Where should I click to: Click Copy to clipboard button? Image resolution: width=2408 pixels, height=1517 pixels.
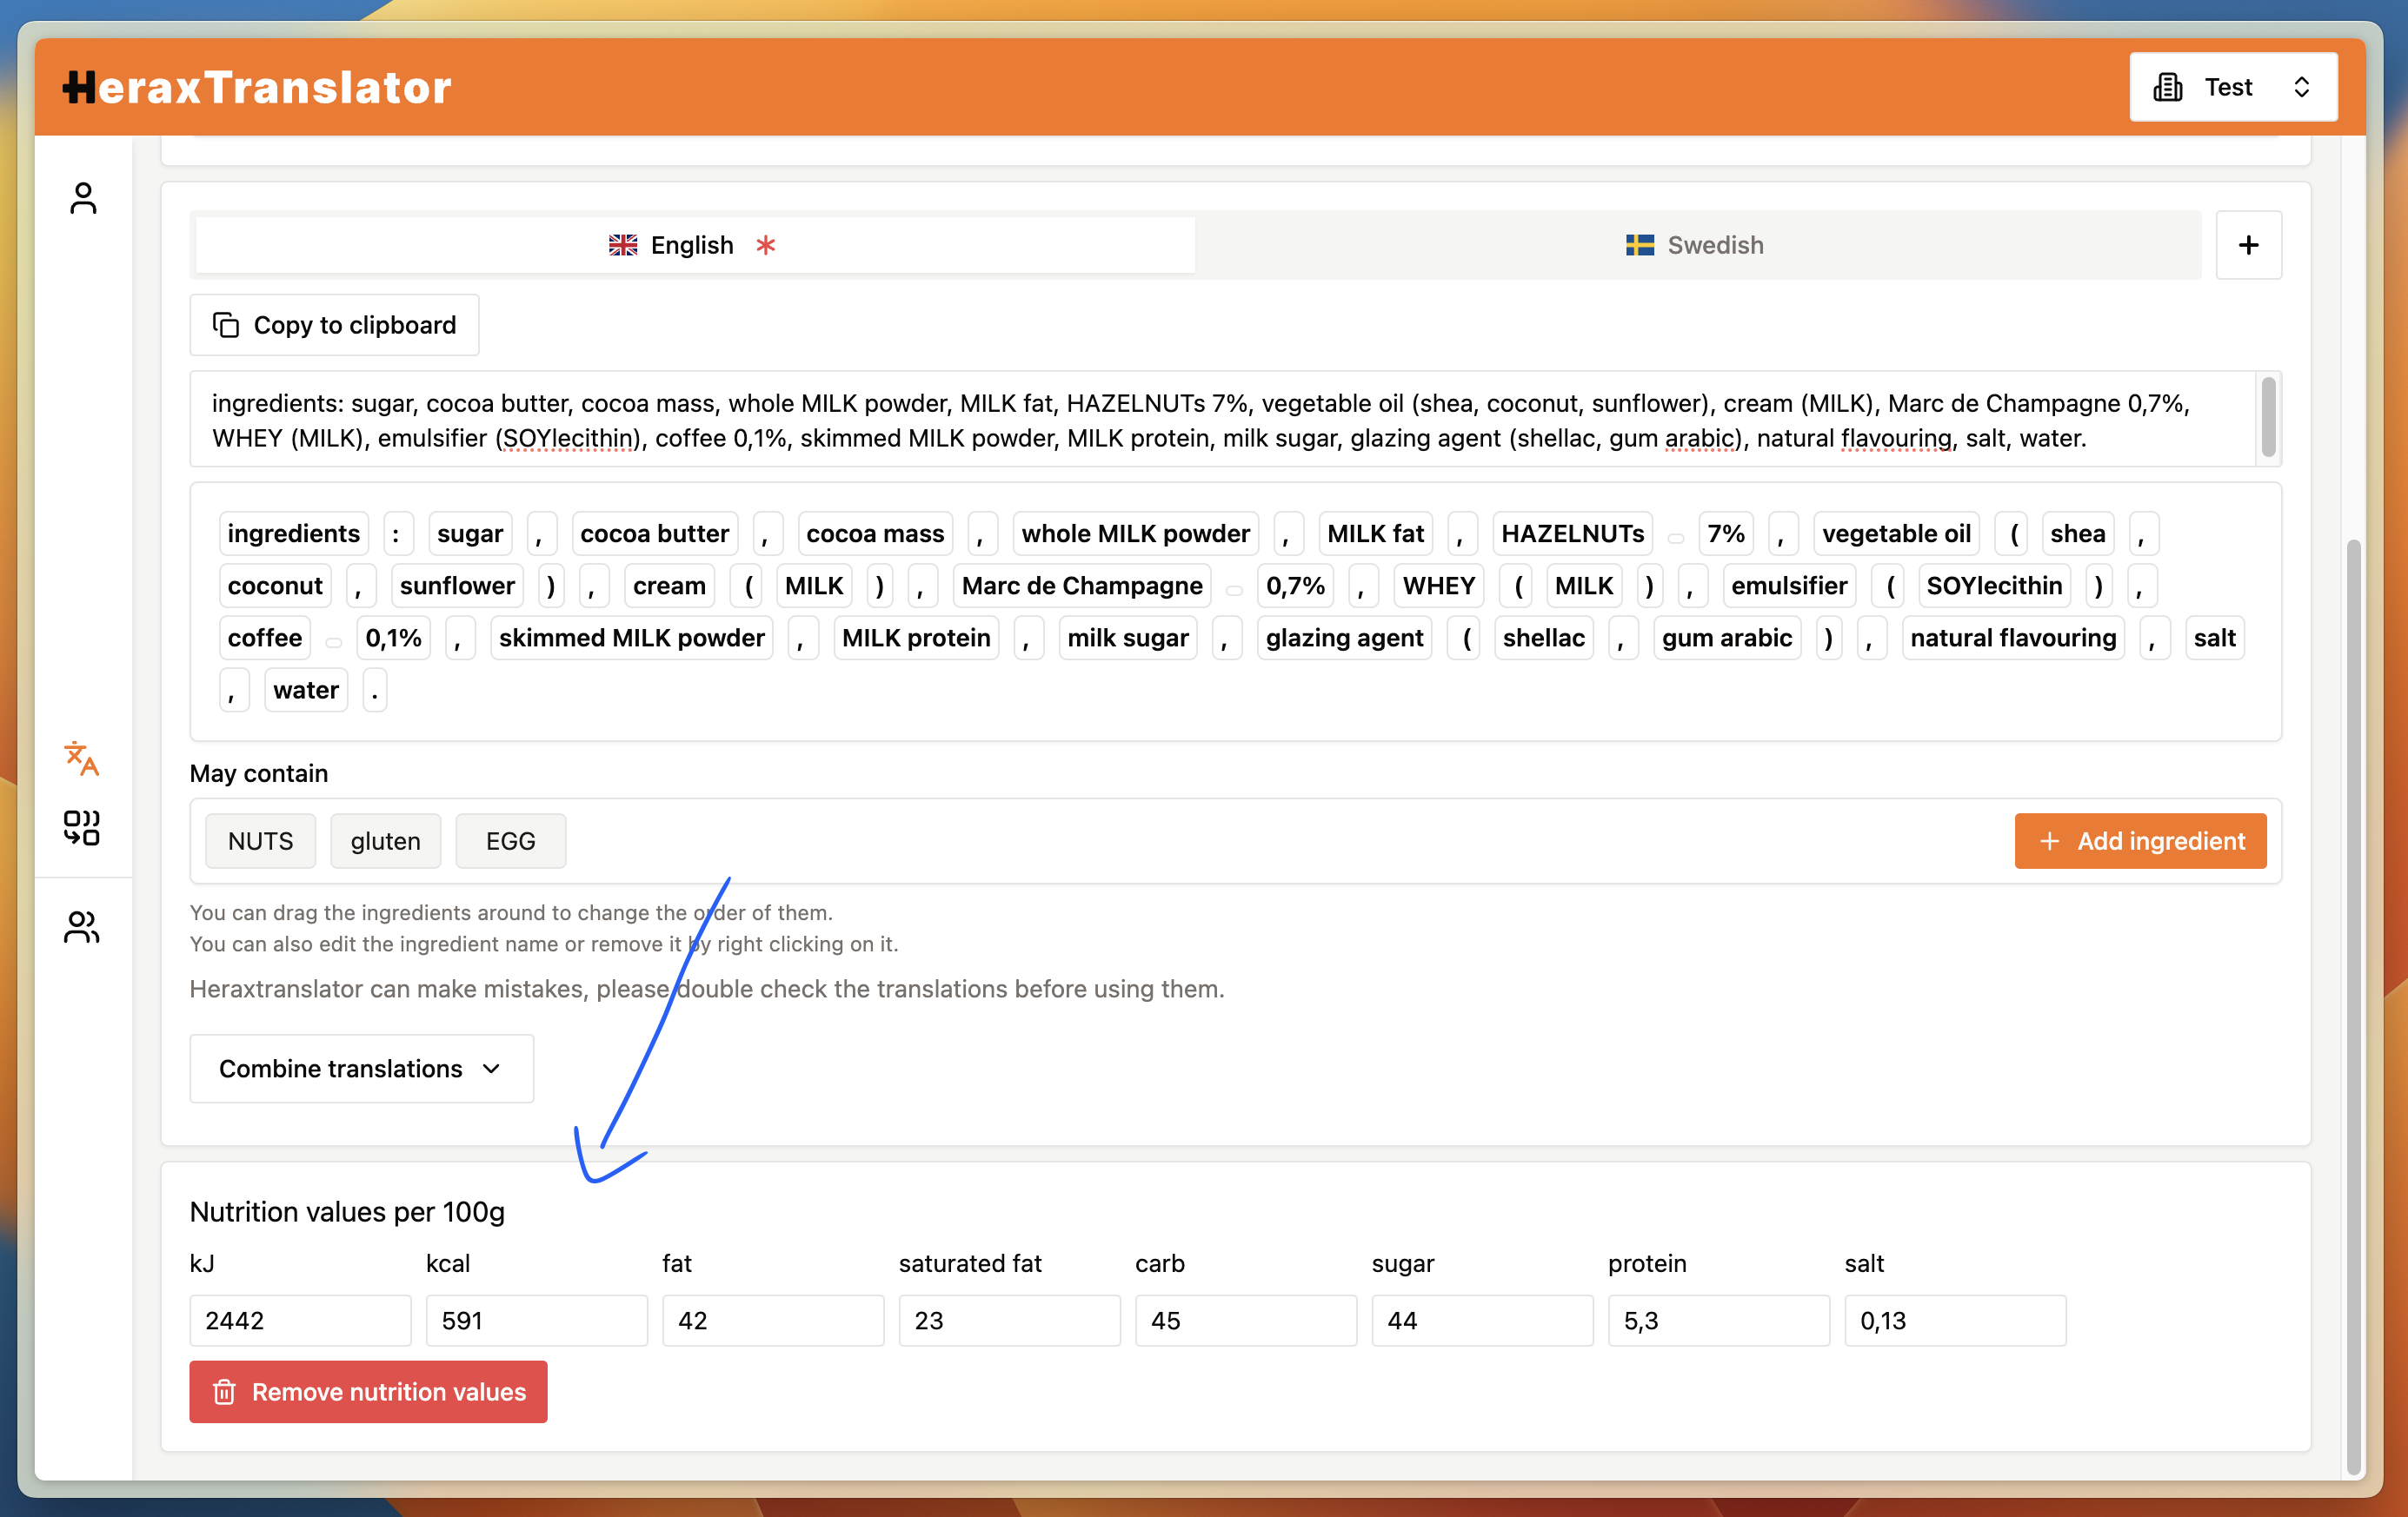pyautogui.click(x=334, y=325)
